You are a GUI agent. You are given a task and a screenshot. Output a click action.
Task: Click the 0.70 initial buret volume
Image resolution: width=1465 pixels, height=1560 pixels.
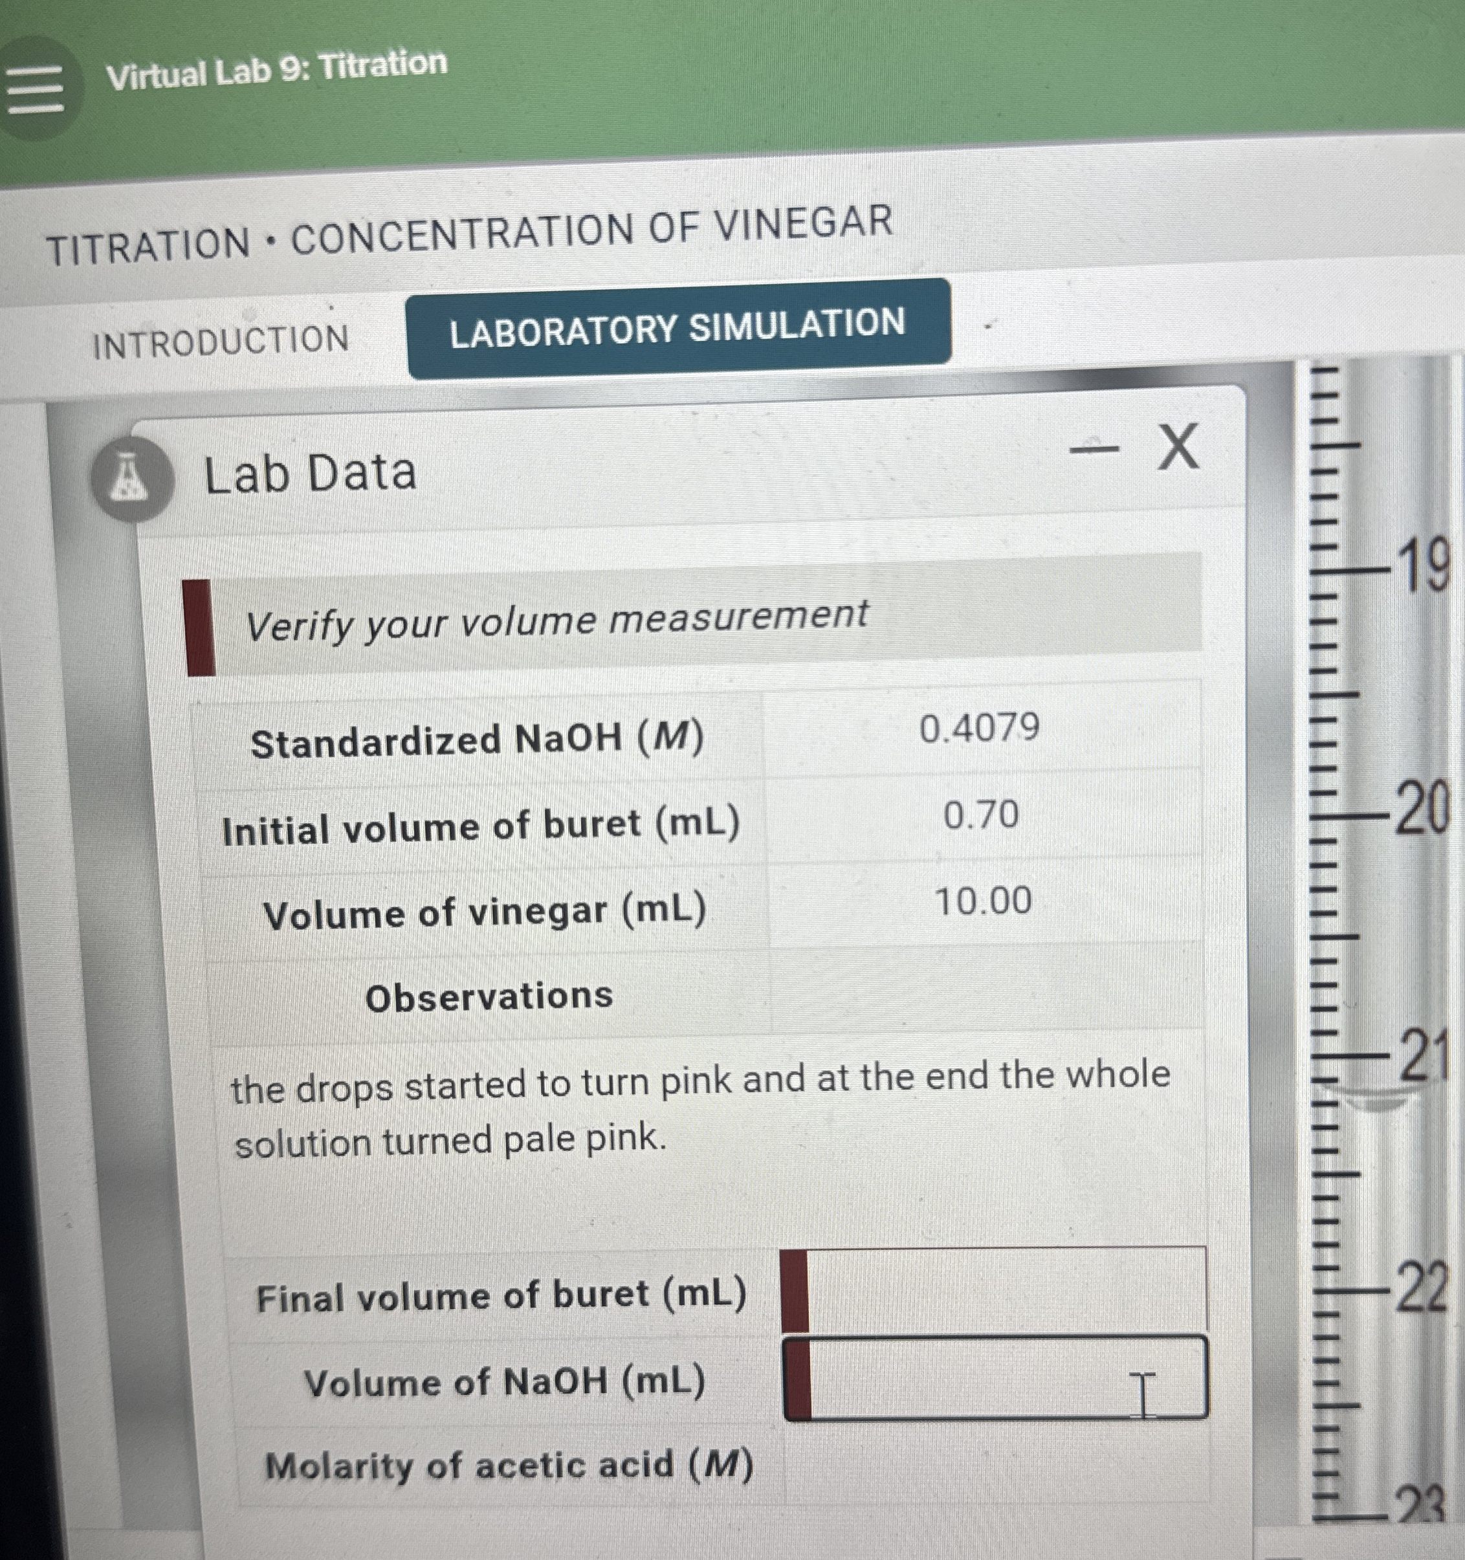click(981, 815)
